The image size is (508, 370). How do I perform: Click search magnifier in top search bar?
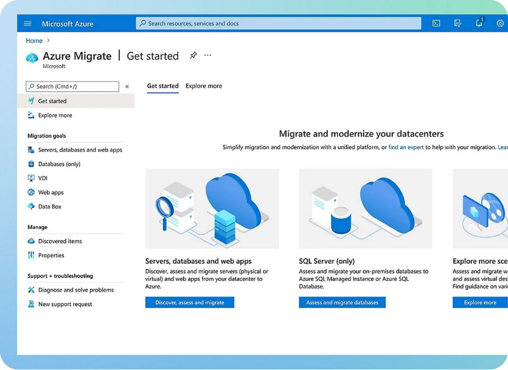click(x=143, y=23)
